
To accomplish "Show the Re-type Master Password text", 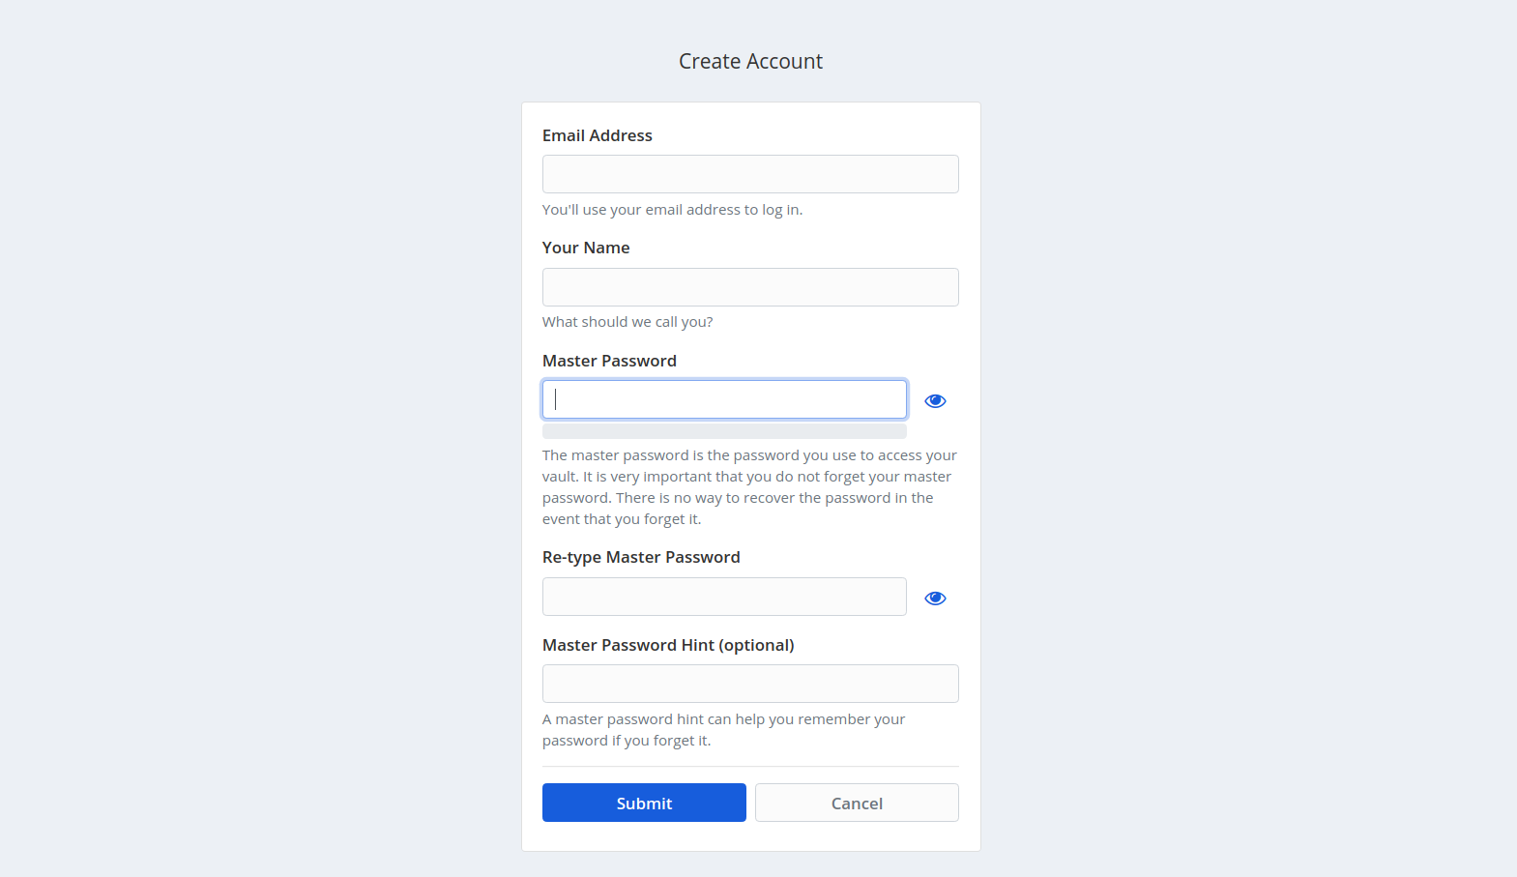I will tap(935, 598).
